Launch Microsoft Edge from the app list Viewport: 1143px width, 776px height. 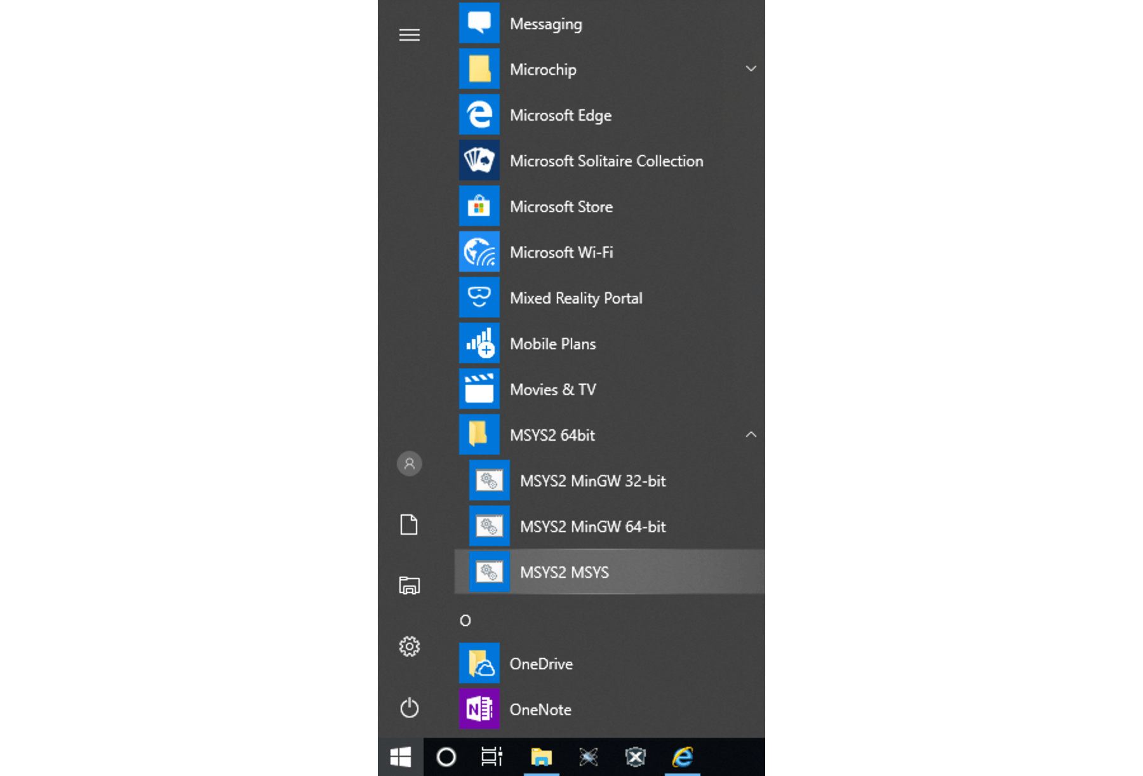[561, 115]
